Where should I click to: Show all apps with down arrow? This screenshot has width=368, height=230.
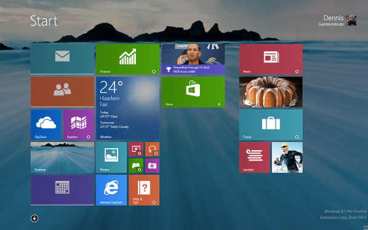pyautogui.click(x=34, y=218)
